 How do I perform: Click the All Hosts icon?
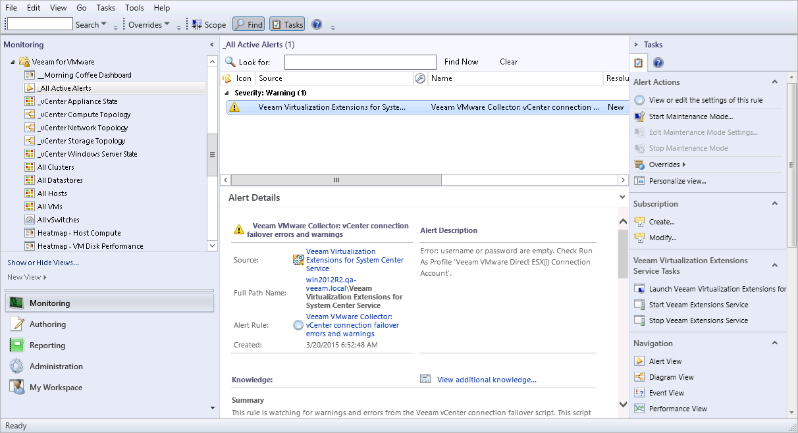[x=30, y=193]
